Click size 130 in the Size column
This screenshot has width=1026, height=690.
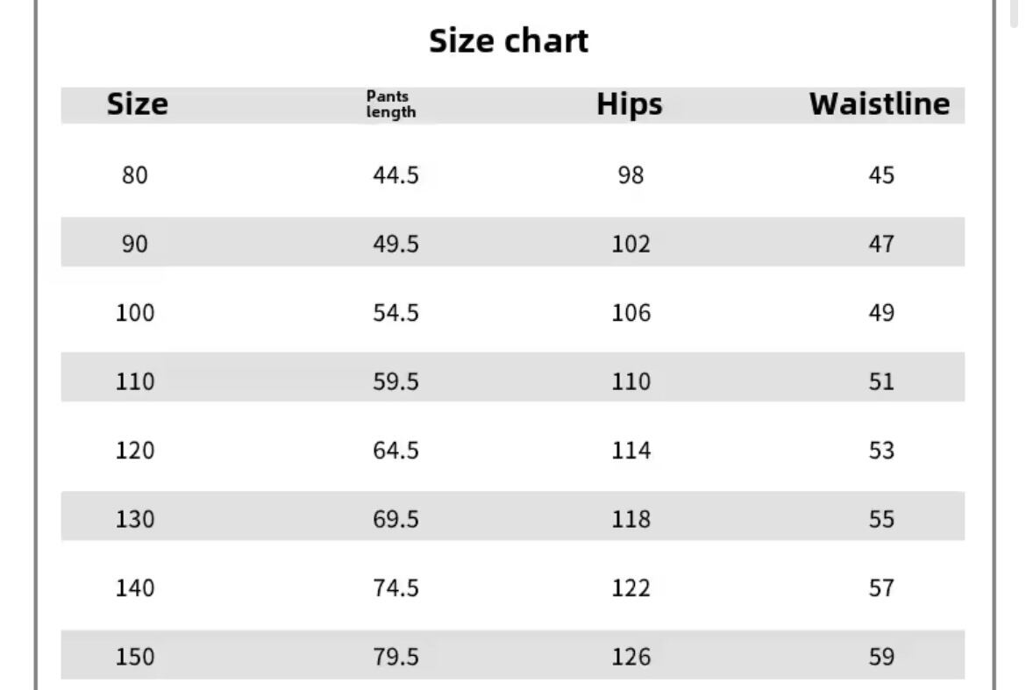tap(135, 519)
